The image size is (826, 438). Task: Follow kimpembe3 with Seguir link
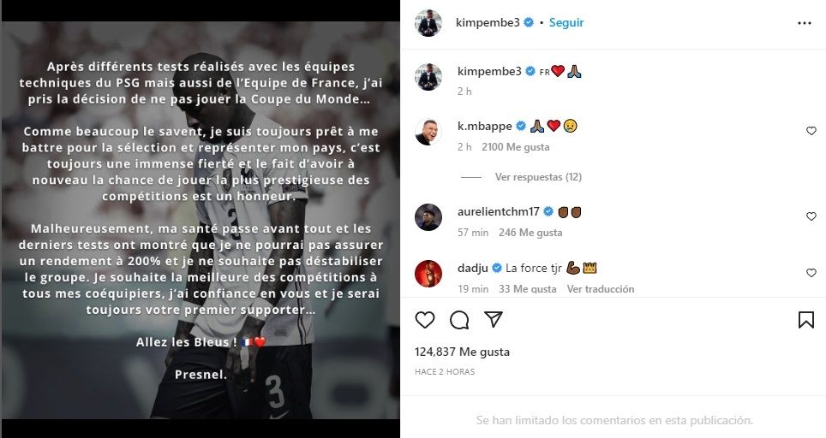[x=566, y=22]
